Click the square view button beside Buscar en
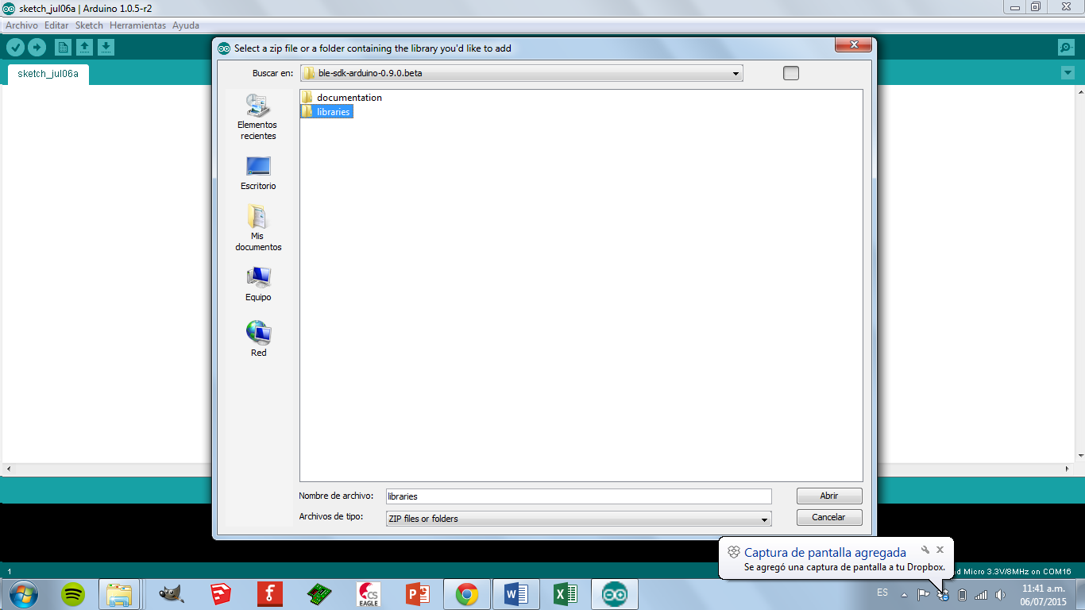The image size is (1085, 610). 790,73
